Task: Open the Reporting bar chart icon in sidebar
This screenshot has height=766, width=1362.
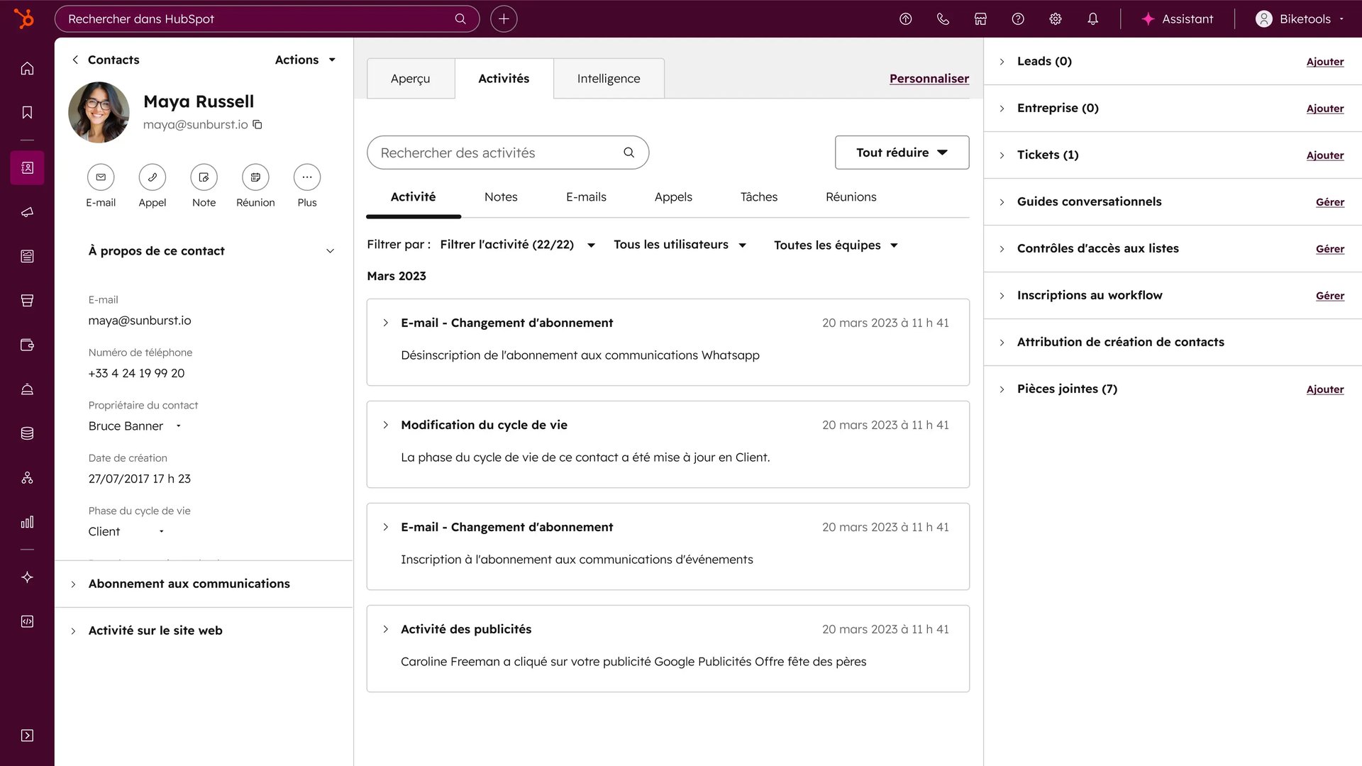Action: 26,522
